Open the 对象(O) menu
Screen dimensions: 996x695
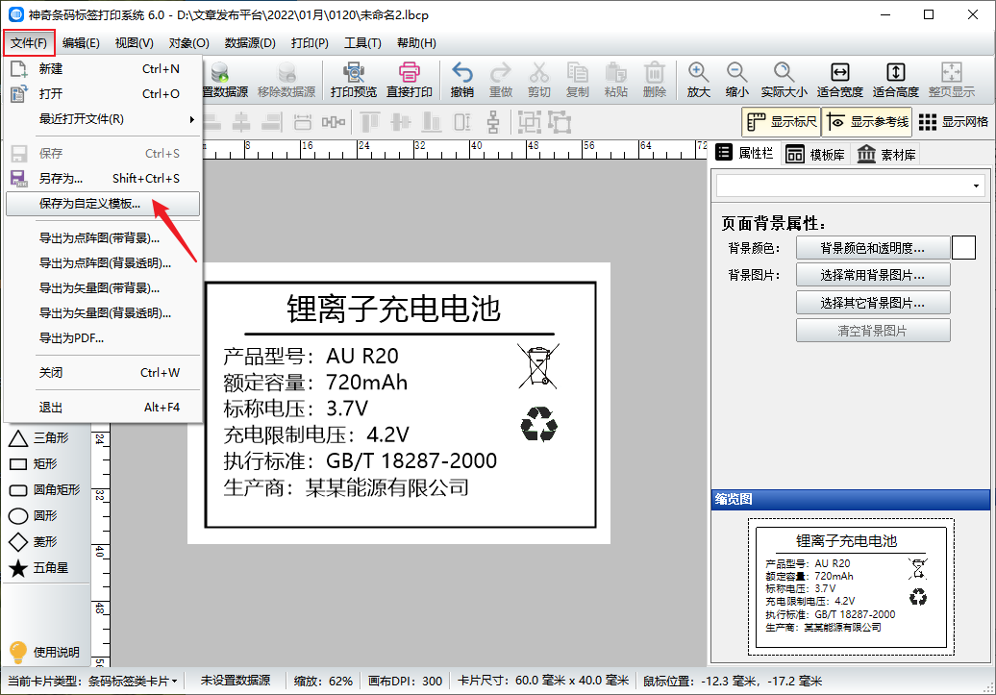coord(188,43)
